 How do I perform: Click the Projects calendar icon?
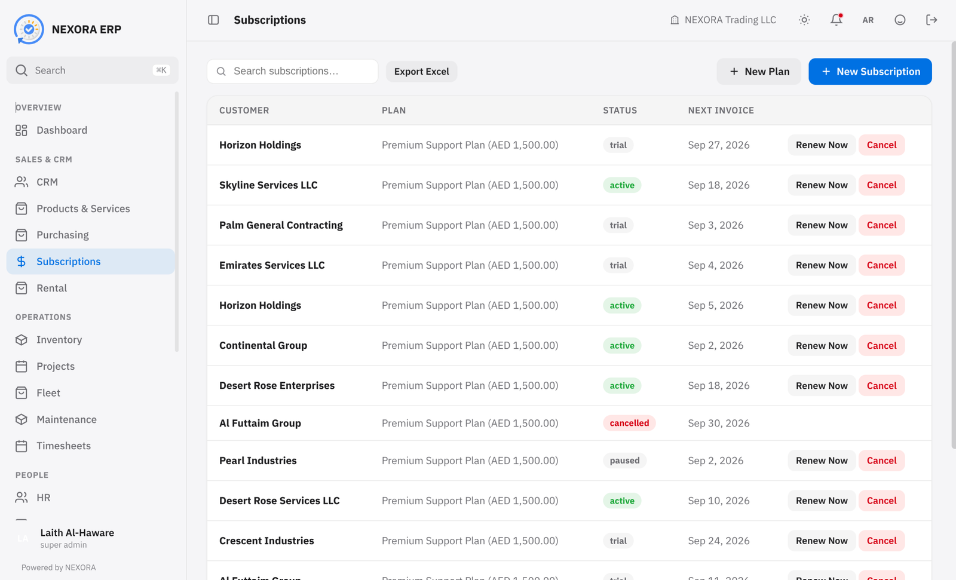[x=22, y=366]
